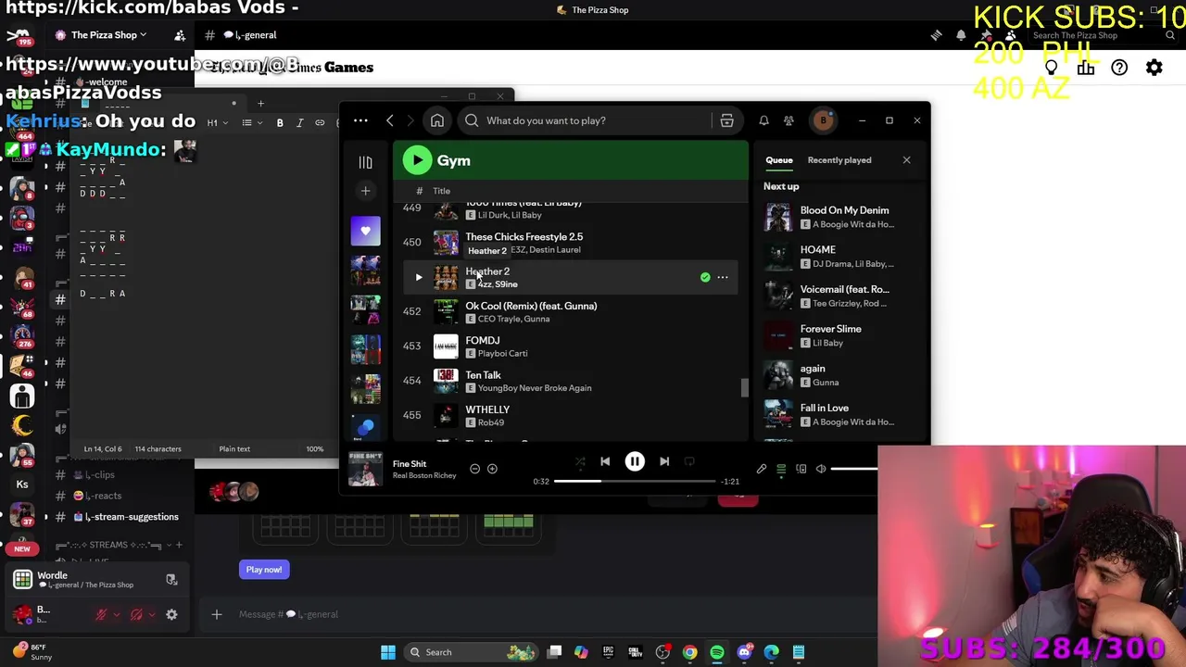The width and height of the screenshot is (1186, 667).
Task: Add channel to STREAMS category
Action: point(179,545)
